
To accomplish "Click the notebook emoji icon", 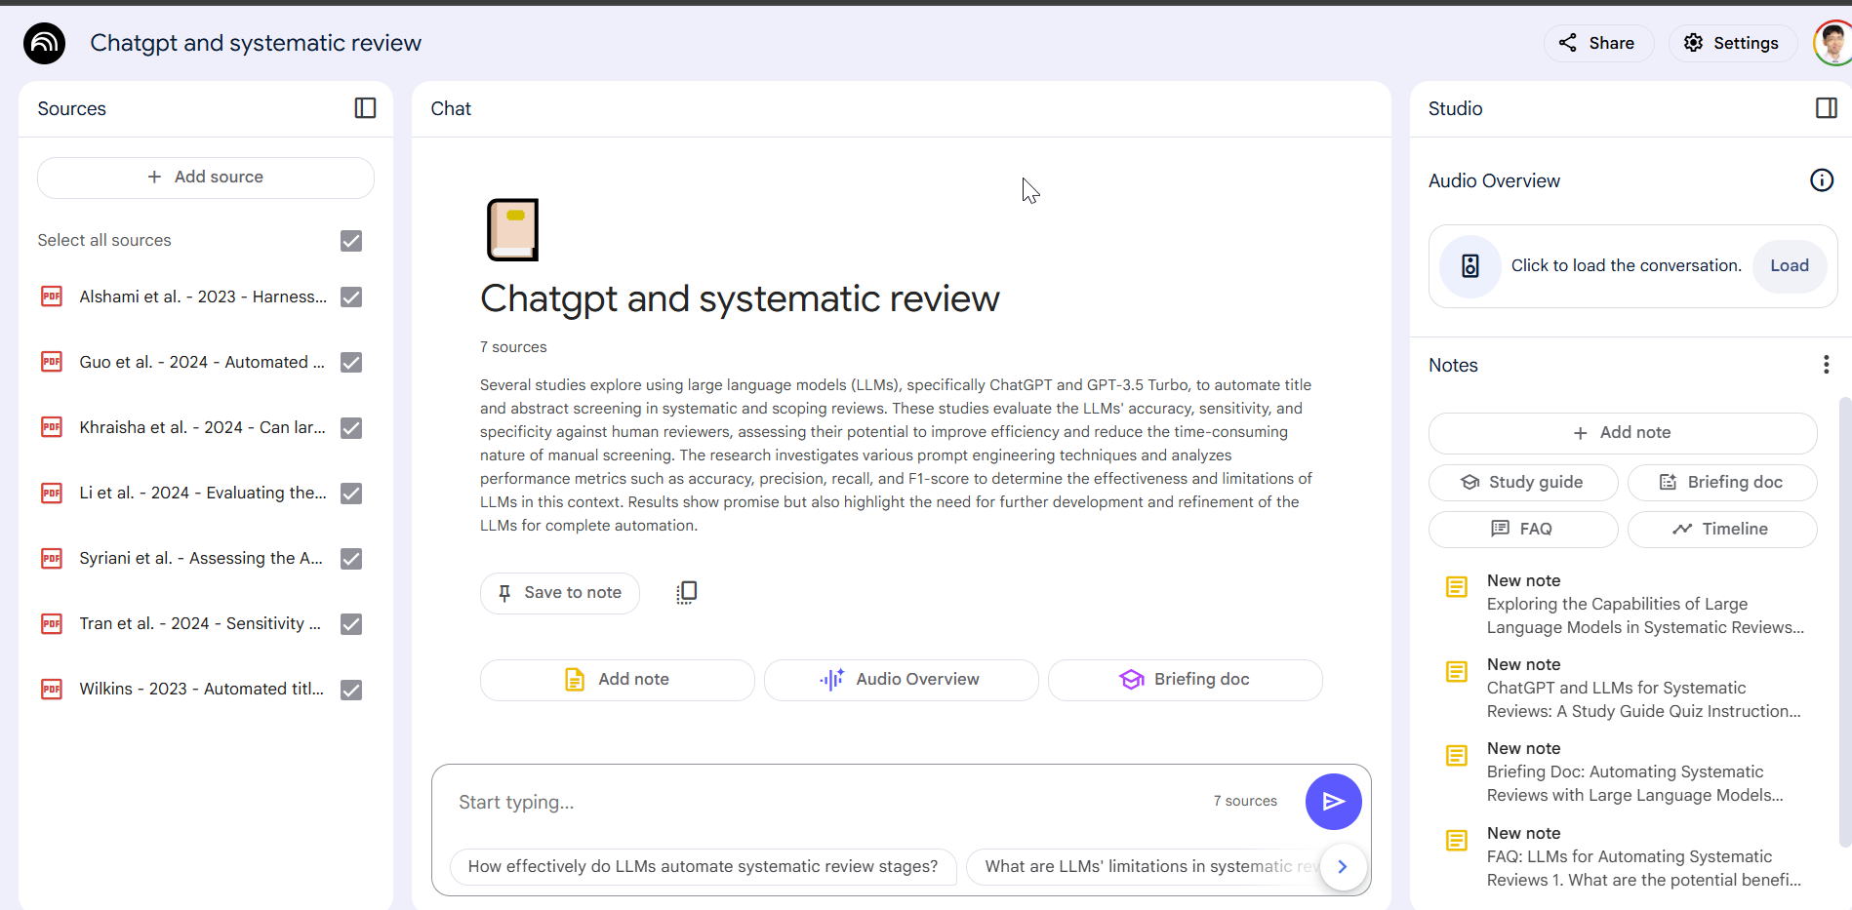I will point(512,230).
